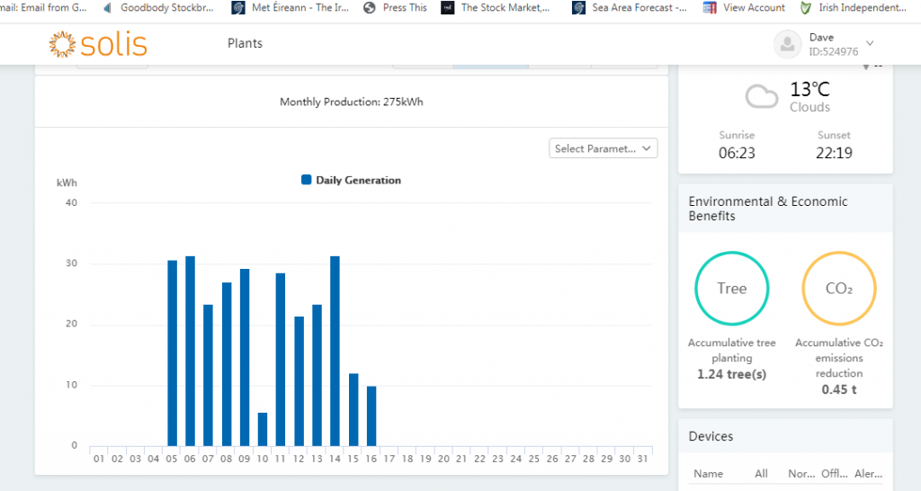Toggle the Daily Generation legend series
This screenshot has width=921, height=491.
pos(351,180)
